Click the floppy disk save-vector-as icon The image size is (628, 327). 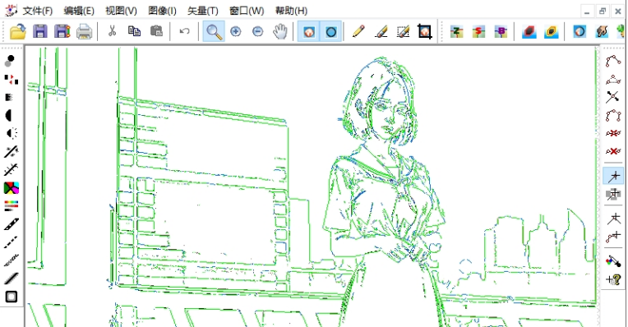click(62, 31)
